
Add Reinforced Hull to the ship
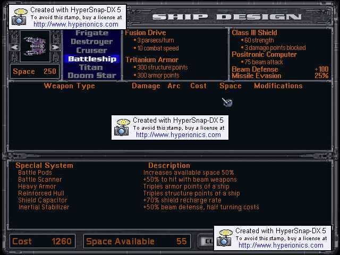pos(40,193)
